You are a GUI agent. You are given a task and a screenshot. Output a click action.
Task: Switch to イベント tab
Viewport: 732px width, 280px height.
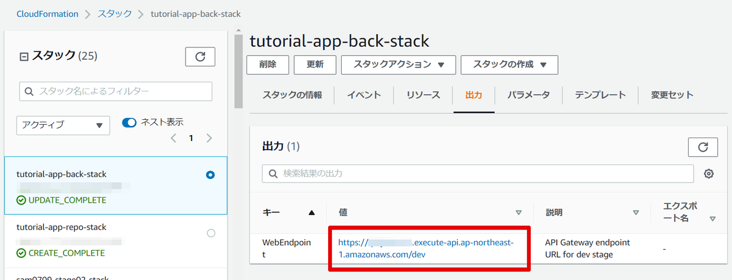click(x=364, y=95)
